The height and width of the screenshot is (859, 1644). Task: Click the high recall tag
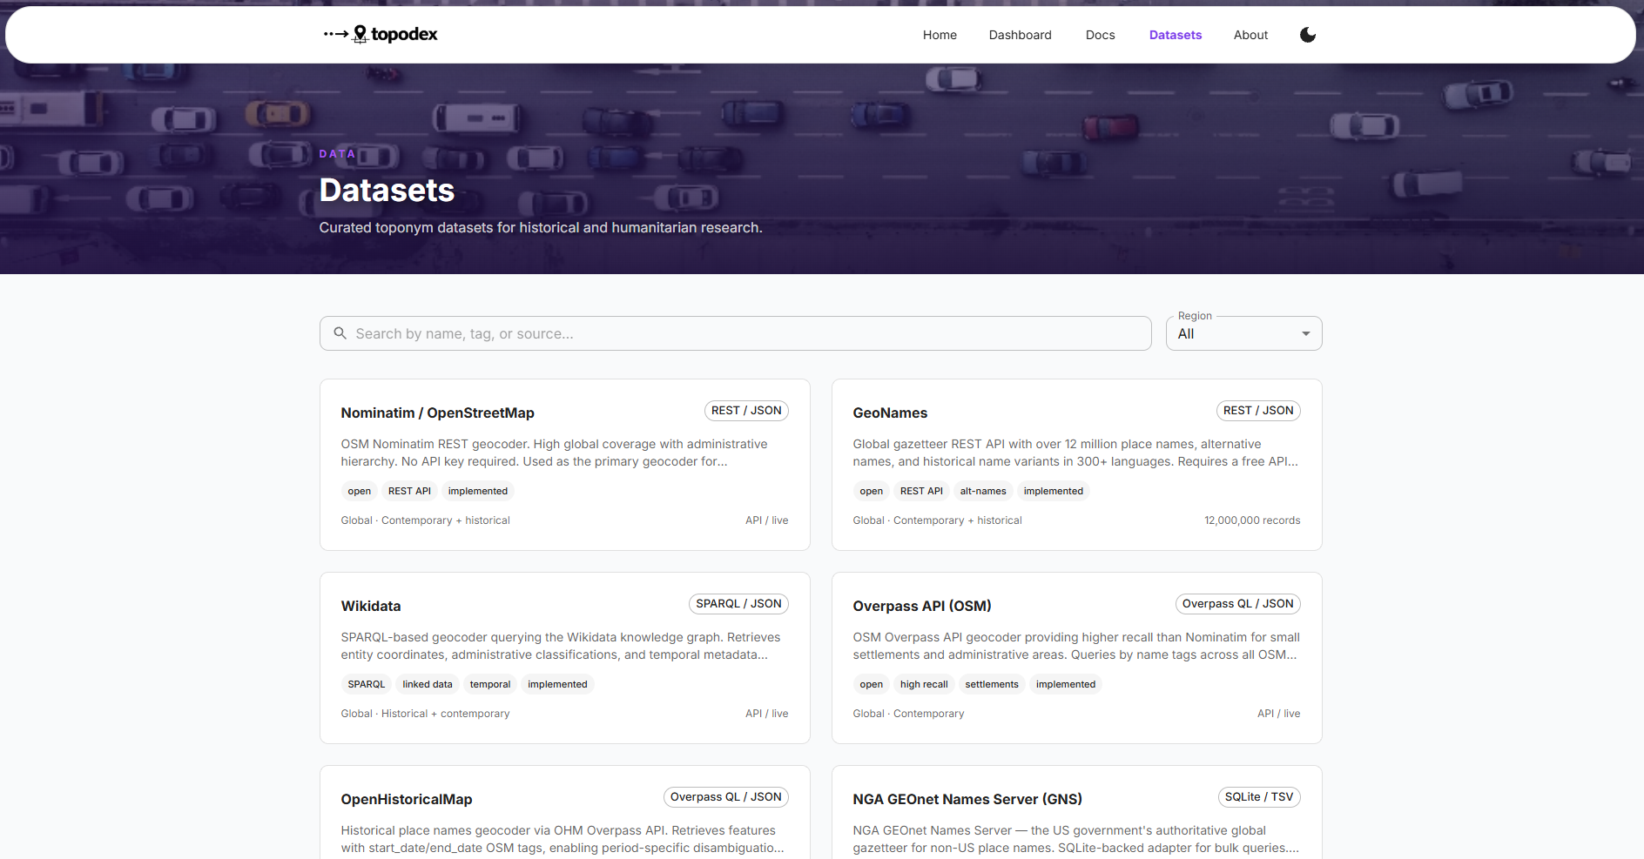coord(924,684)
